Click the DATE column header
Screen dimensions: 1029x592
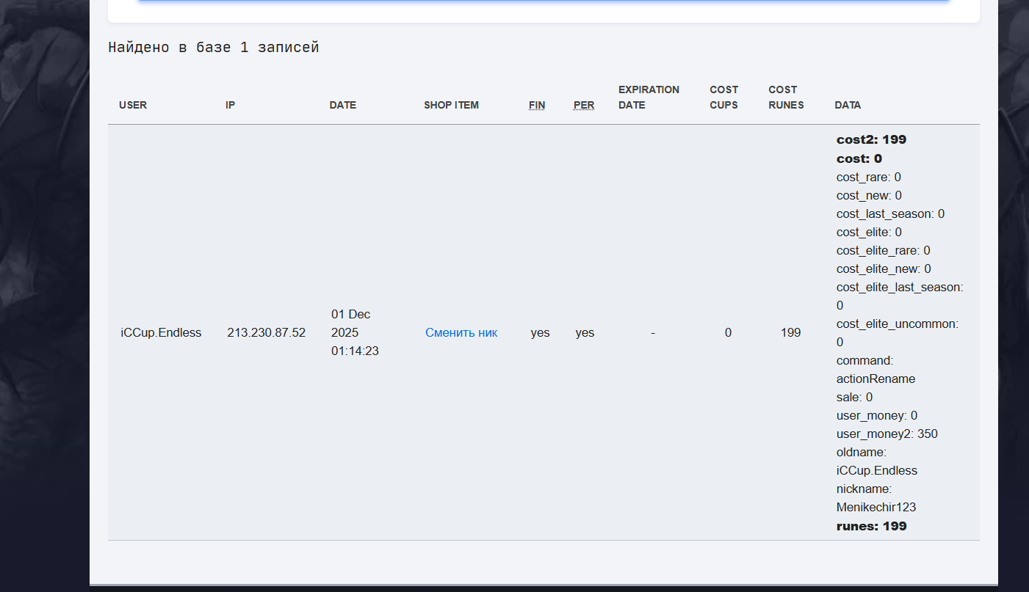pos(342,105)
